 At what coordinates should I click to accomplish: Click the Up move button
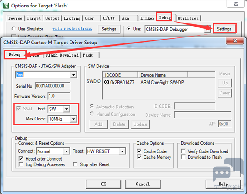click(x=225, y=83)
